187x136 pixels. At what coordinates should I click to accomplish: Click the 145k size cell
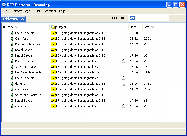coord(147,84)
